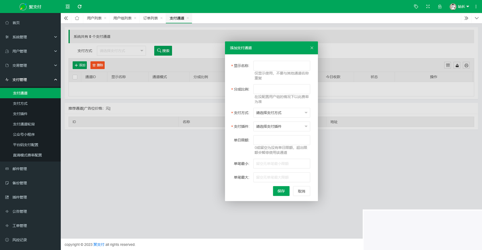Screen dimensions: 482x250
Task: Open the 请选择支付插件 dropdown
Action: 281,126
